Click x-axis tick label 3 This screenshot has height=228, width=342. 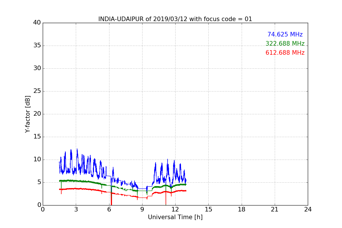(x=76, y=209)
